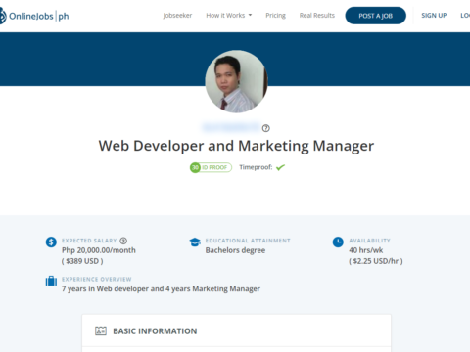Screen dimensions: 470x352
Task: Click the profile photo thumbnail
Action: click(x=236, y=81)
